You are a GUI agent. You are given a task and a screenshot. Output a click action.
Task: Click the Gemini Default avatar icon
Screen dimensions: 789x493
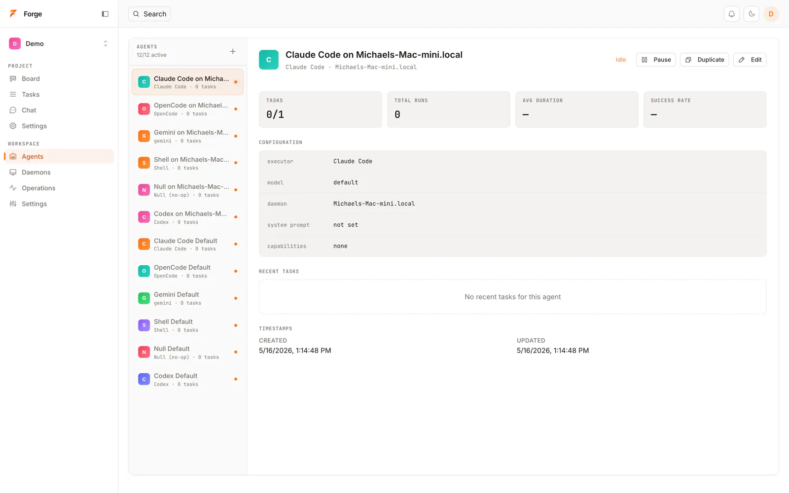144,298
